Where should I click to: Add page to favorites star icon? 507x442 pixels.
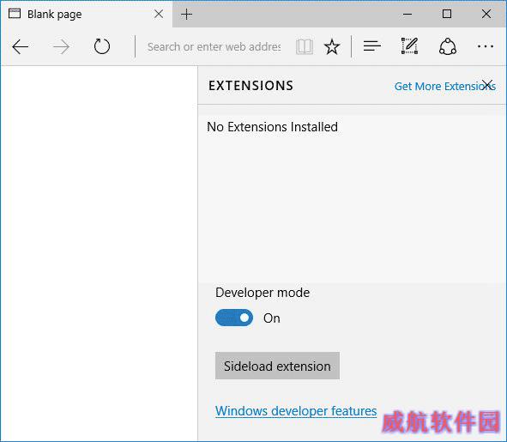[332, 47]
